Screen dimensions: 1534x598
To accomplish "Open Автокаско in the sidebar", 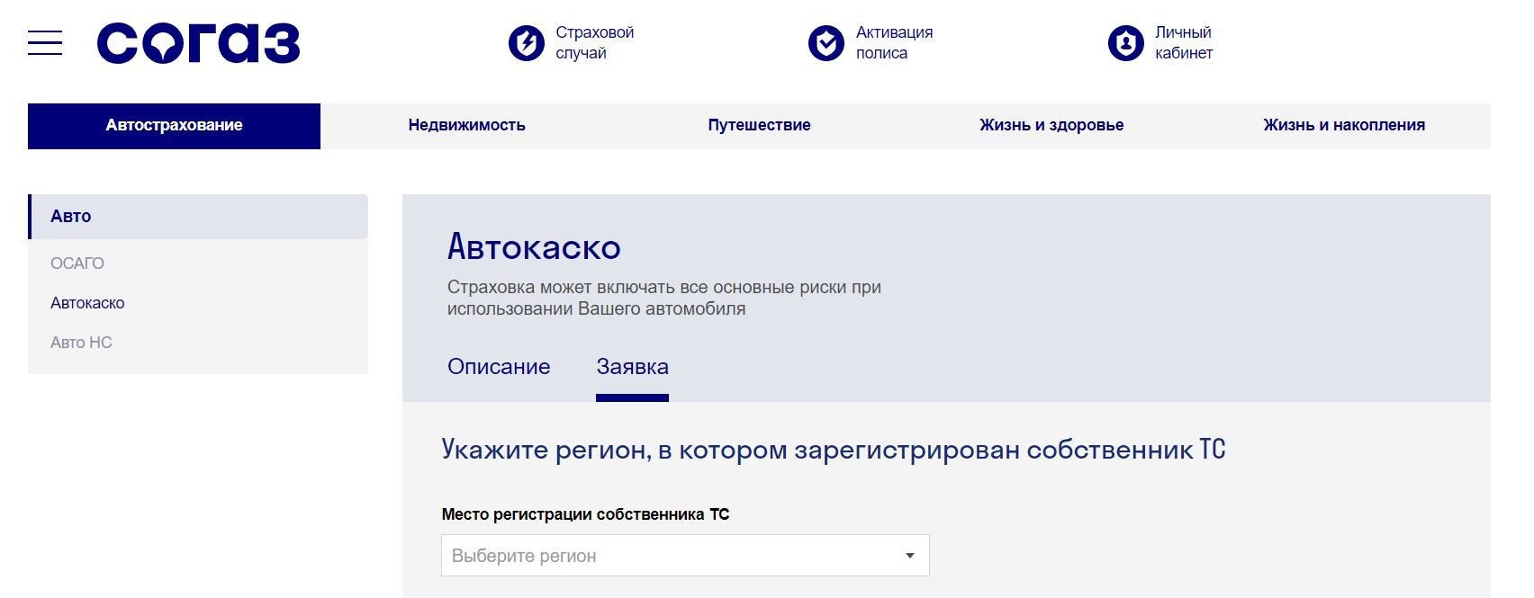I will click(x=87, y=303).
